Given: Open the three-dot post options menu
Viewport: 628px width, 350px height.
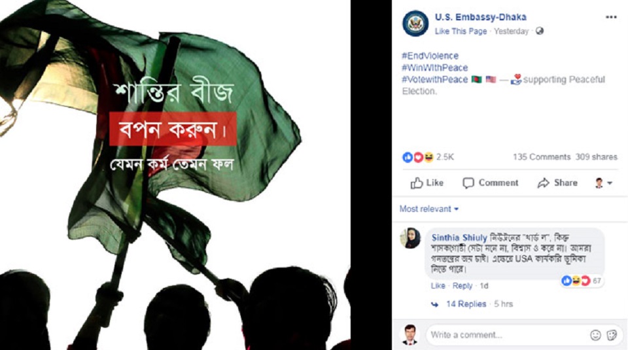Looking at the screenshot, I should [x=611, y=17].
